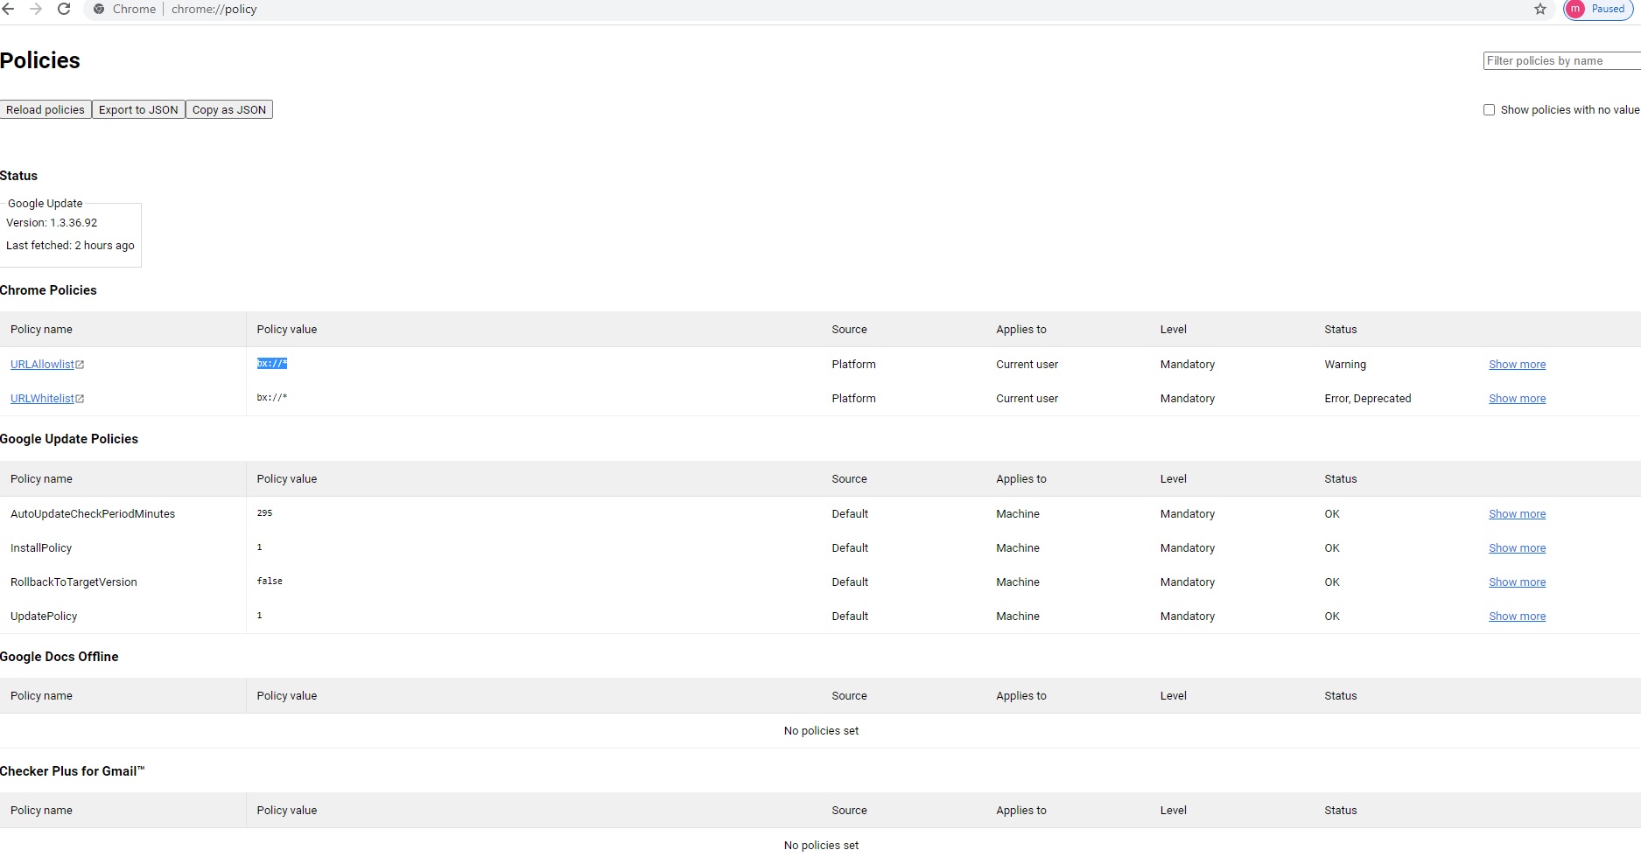Screen dimensions: 1641x857
Task: Expand Show more for AutoUpdateCheckPeriodMinutes
Action: pos(1517,513)
